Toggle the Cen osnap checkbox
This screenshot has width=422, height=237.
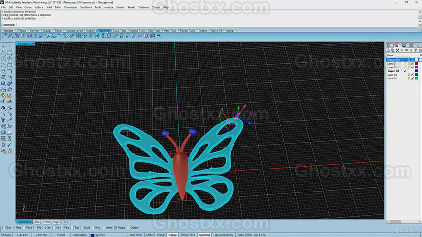(44, 228)
